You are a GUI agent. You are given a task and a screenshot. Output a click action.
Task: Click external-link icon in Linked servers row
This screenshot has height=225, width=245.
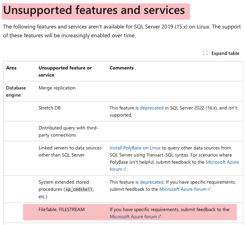point(125,169)
